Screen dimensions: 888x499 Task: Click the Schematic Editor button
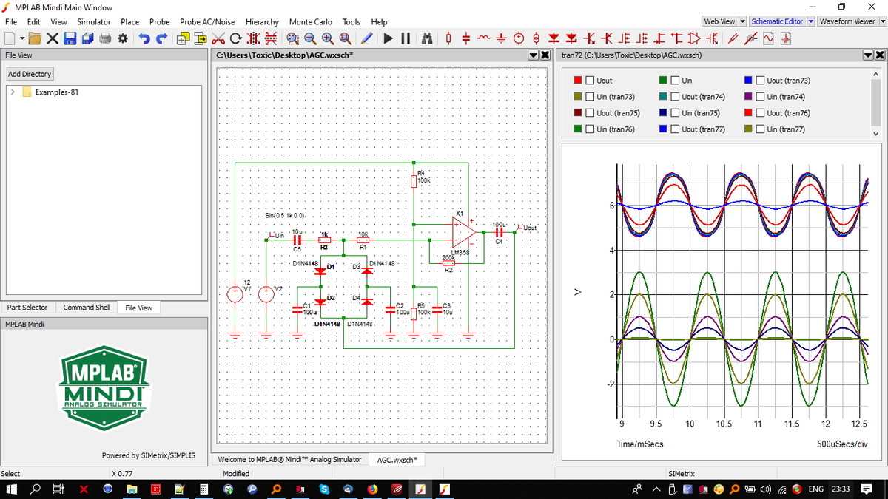[778, 21]
